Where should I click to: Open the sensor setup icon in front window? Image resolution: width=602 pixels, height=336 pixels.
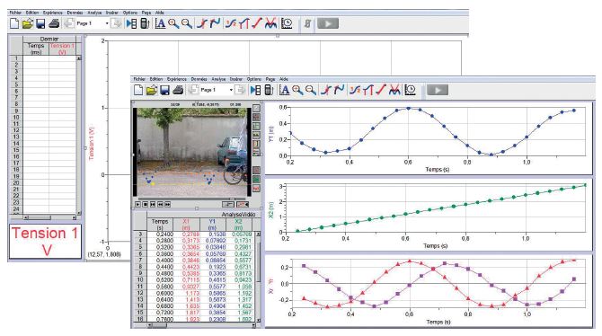click(270, 90)
